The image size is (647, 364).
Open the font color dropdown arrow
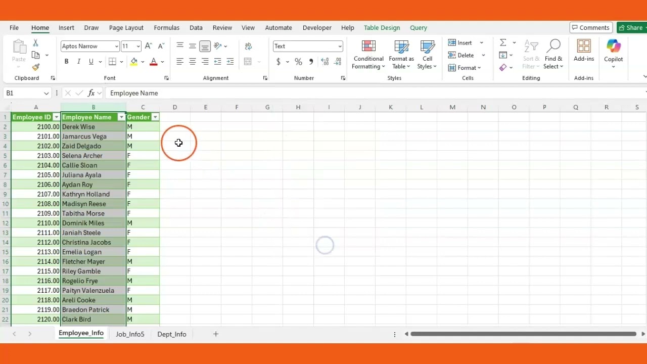click(162, 62)
